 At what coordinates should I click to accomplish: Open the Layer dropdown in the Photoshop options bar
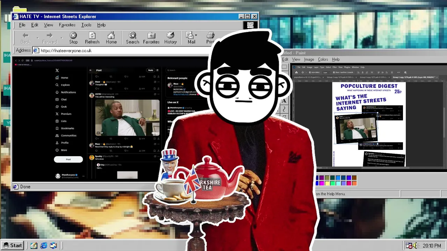point(327,73)
